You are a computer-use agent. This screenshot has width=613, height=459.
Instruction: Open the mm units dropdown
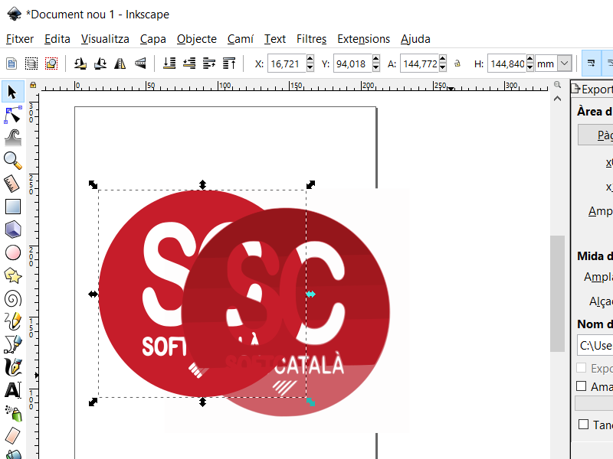pyautogui.click(x=564, y=63)
